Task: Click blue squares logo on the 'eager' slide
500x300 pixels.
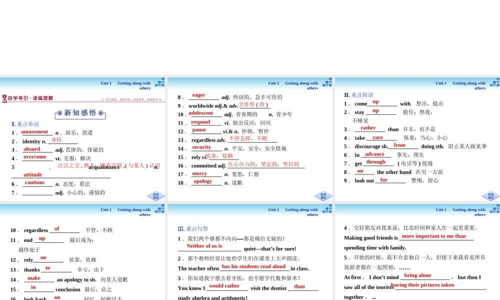Action: pyautogui.click(x=327, y=82)
